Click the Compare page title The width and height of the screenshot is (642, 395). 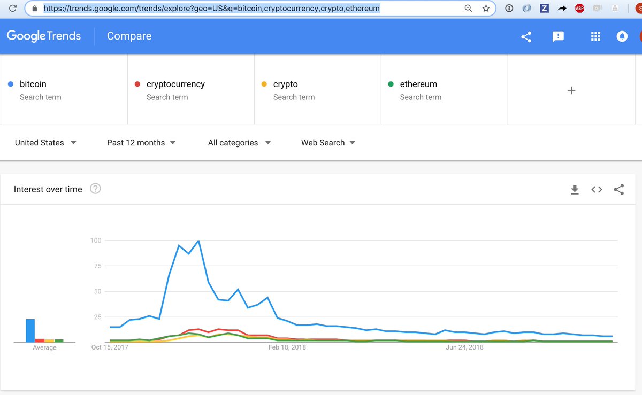point(129,36)
